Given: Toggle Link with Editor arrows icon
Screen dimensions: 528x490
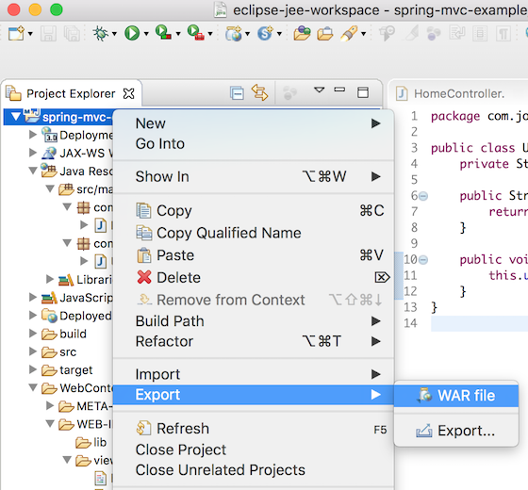Looking at the screenshot, I should coord(259,92).
